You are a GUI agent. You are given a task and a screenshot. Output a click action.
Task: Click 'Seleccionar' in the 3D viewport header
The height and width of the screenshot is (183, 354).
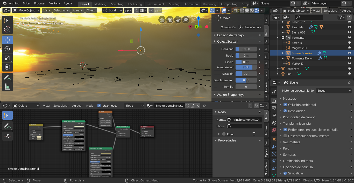[61, 10]
